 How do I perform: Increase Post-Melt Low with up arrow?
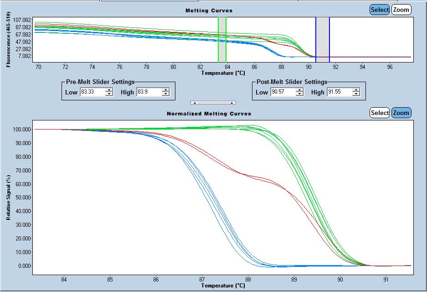pyautogui.click(x=299, y=90)
